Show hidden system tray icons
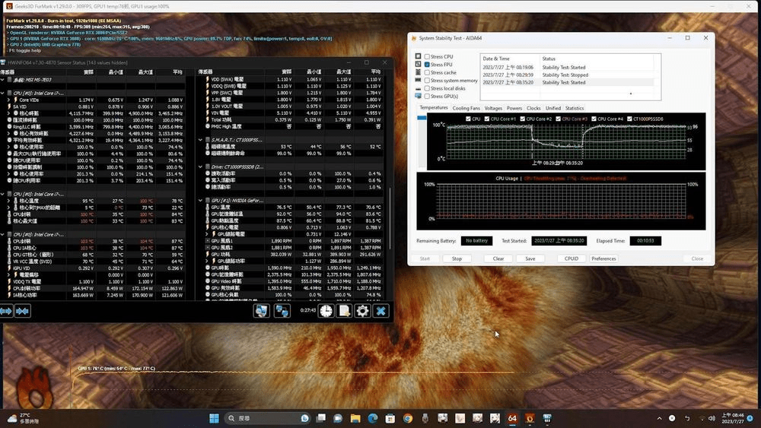This screenshot has width=761, height=428. pyautogui.click(x=659, y=418)
